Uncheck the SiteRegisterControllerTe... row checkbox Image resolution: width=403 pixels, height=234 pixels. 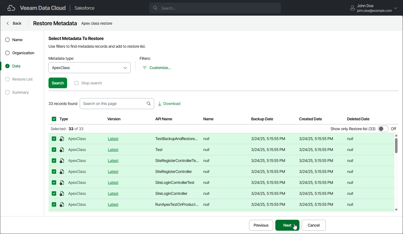(x=54, y=161)
